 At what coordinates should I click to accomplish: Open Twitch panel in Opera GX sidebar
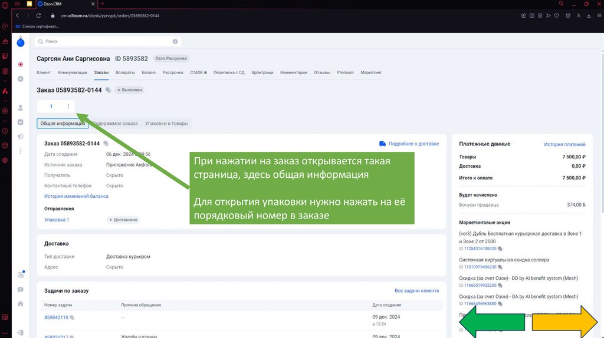pyautogui.click(x=5, y=56)
